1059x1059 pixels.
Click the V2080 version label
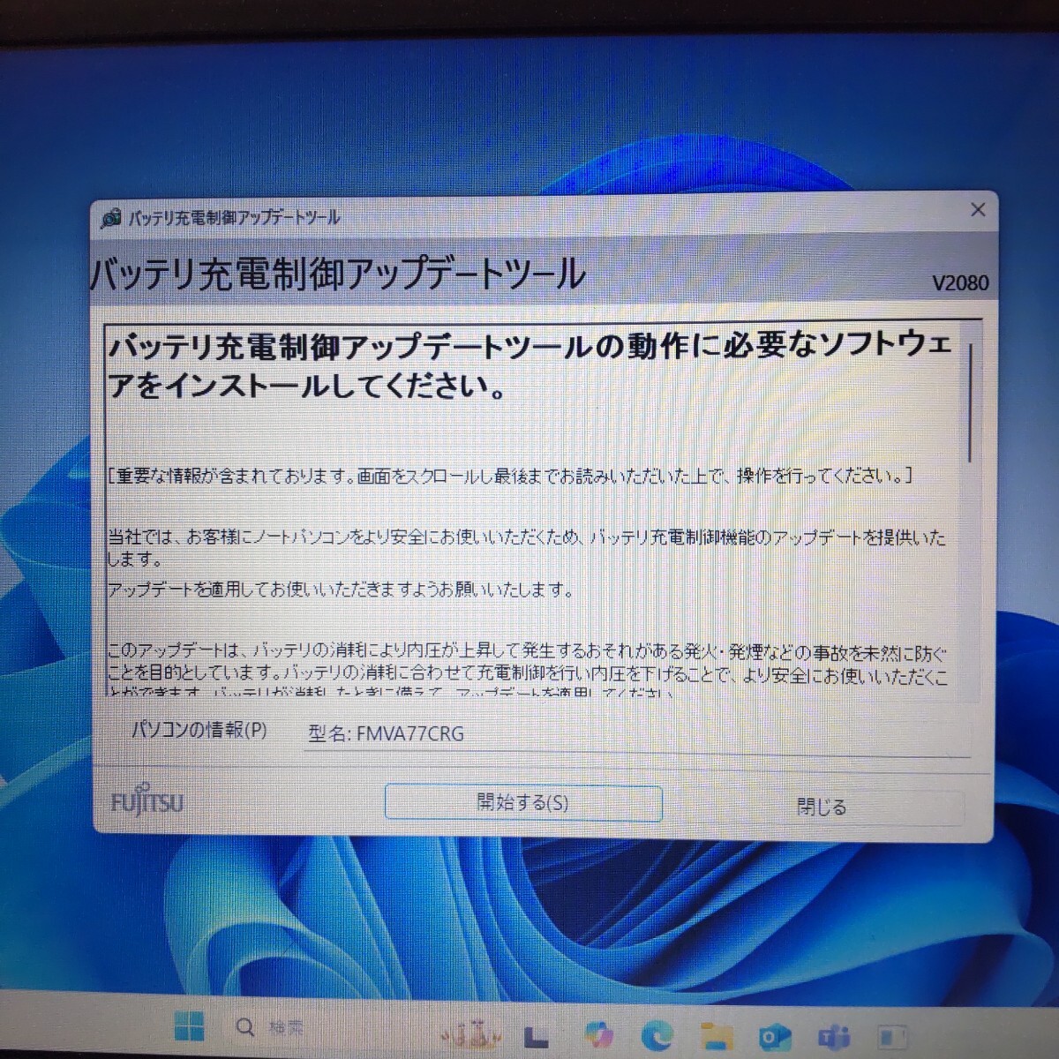960,283
